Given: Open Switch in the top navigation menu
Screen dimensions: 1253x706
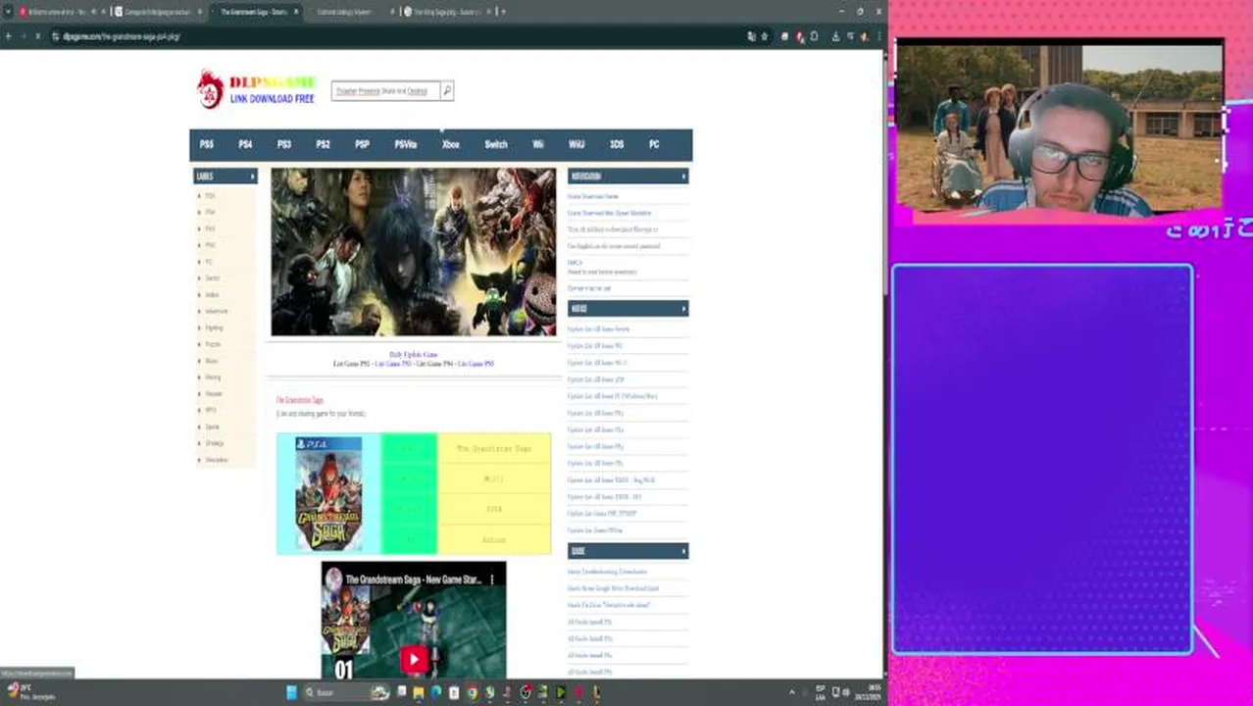Looking at the screenshot, I should pos(496,144).
